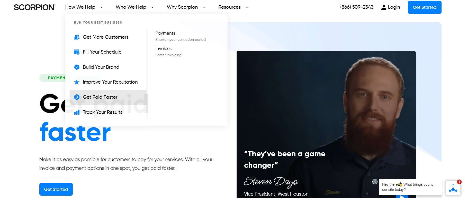
Task: Click the Build Your Brand badge icon
Action: pos(77,67)
